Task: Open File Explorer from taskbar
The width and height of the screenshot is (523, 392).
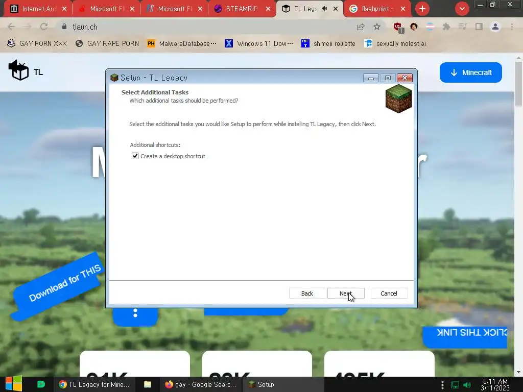Action: tap(148, 384)
